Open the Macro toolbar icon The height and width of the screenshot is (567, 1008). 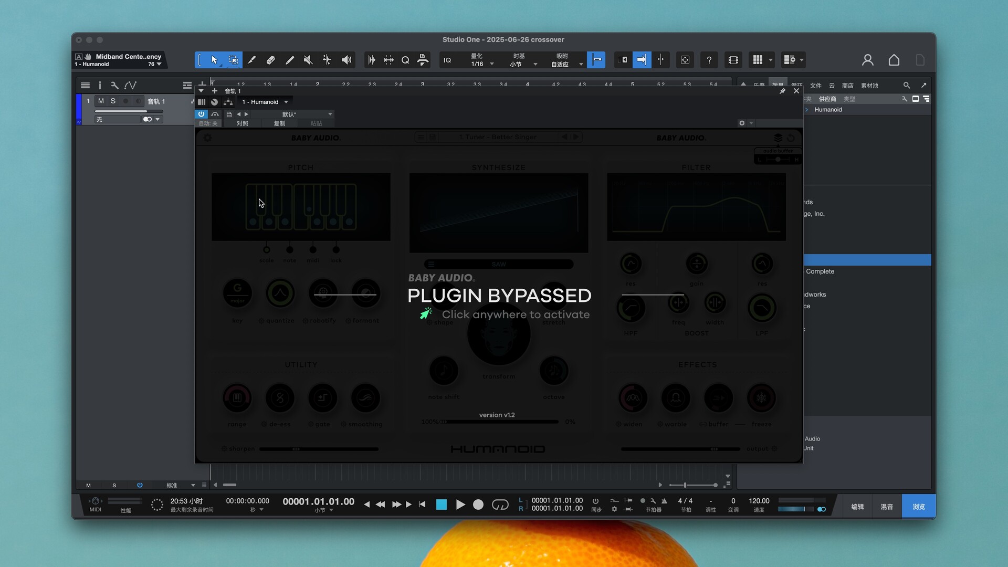pyautogui.click(x=423, y=60)
